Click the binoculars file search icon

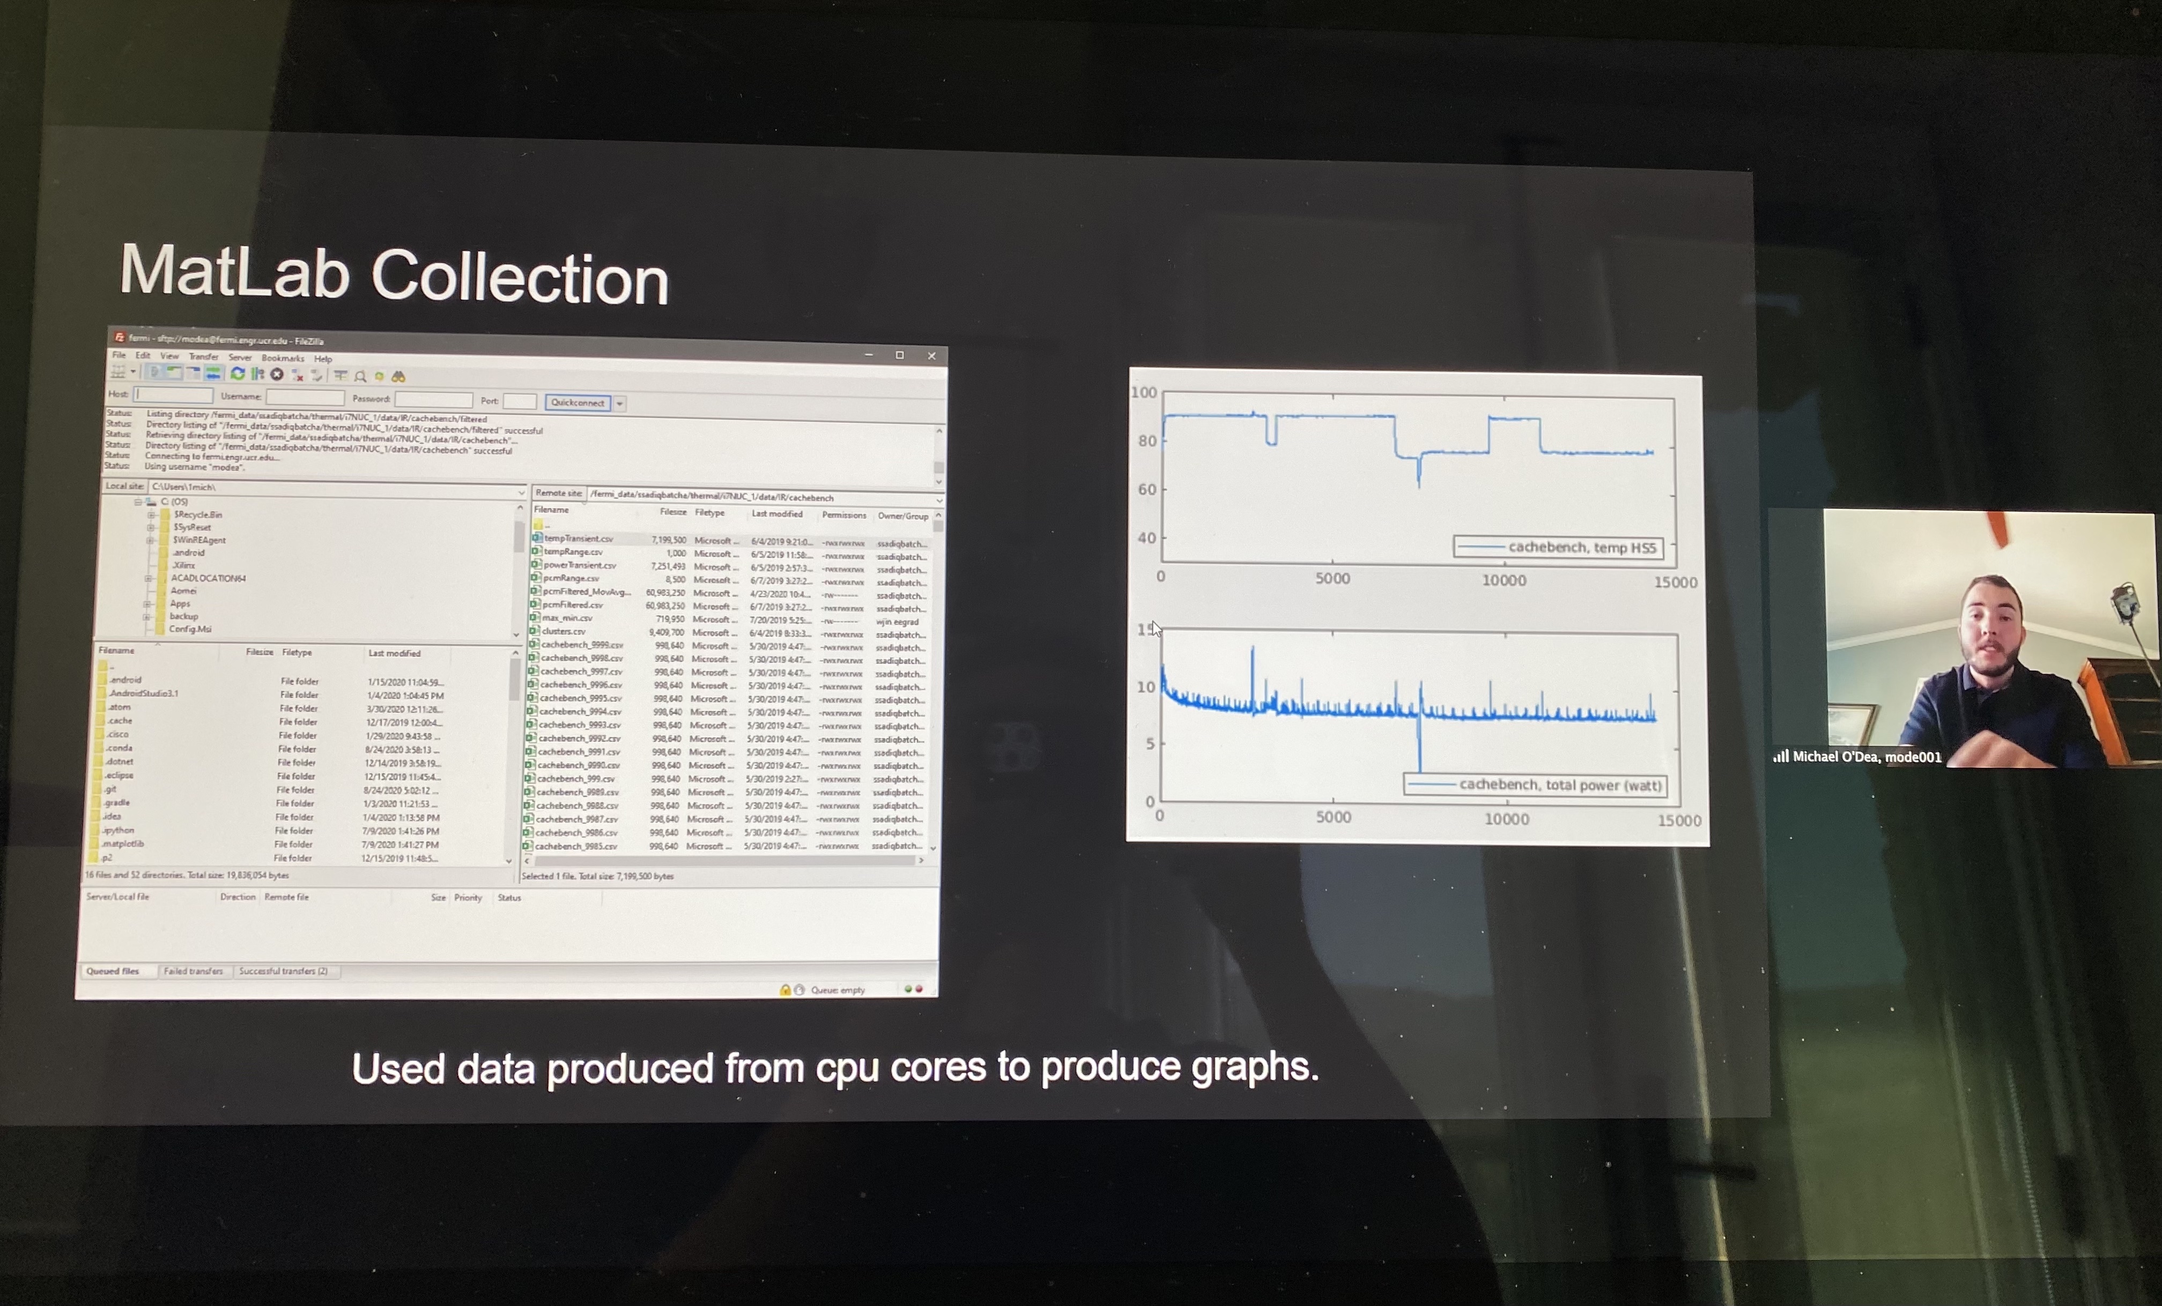398,376
